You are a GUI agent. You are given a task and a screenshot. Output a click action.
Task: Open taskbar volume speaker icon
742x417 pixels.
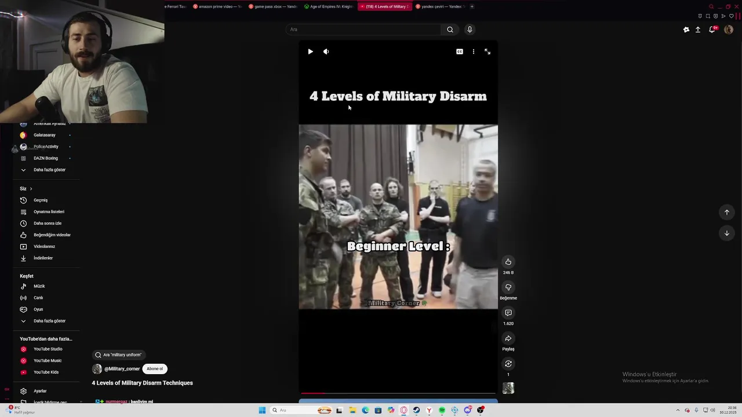[712, 410]
